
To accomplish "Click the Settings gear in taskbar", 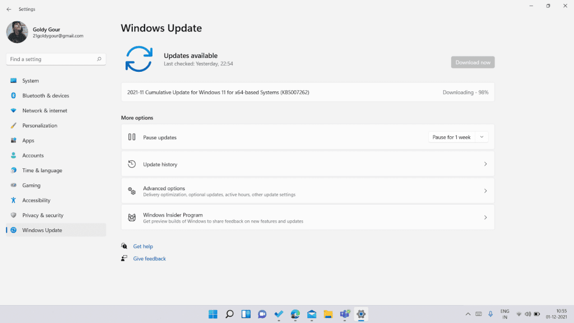I will point(361,314).
